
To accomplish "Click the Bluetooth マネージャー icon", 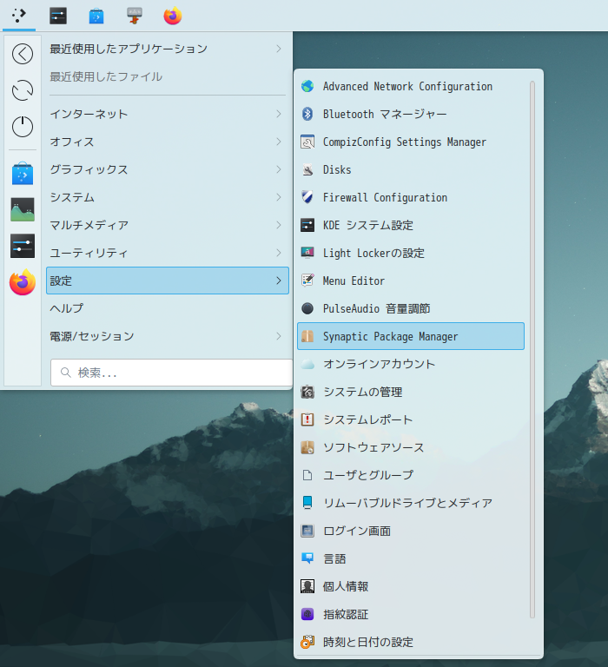I will point(307,114).
